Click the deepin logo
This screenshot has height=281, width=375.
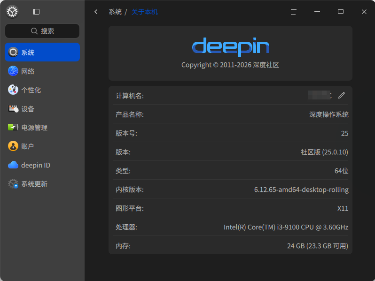pyautogui.click(x=231, y=47)
